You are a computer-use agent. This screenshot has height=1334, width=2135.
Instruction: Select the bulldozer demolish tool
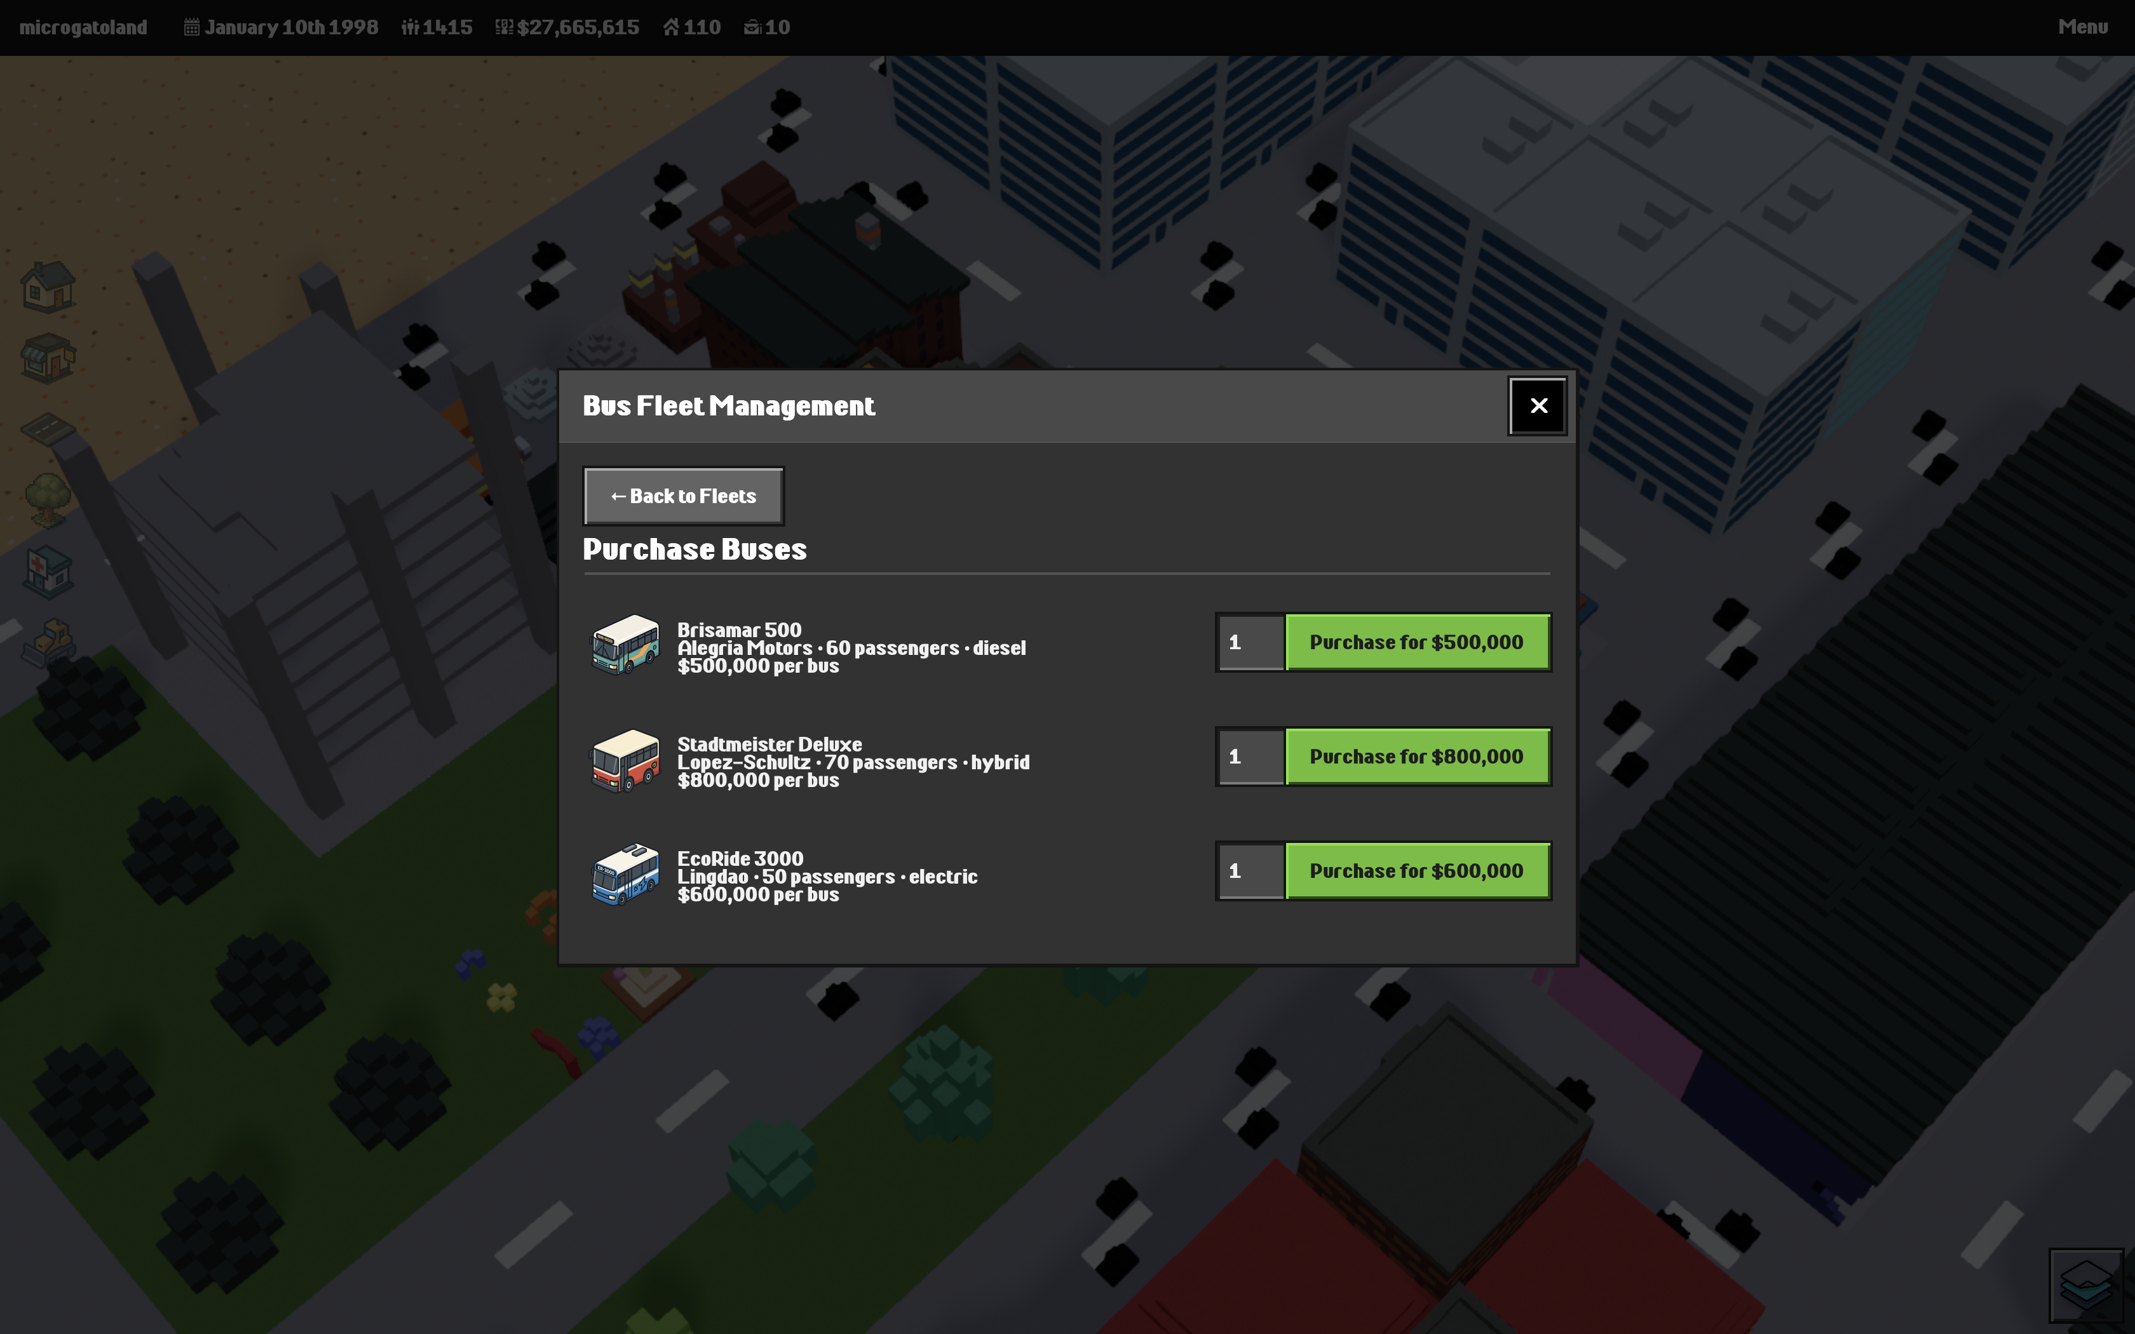(x=48, y=642)
